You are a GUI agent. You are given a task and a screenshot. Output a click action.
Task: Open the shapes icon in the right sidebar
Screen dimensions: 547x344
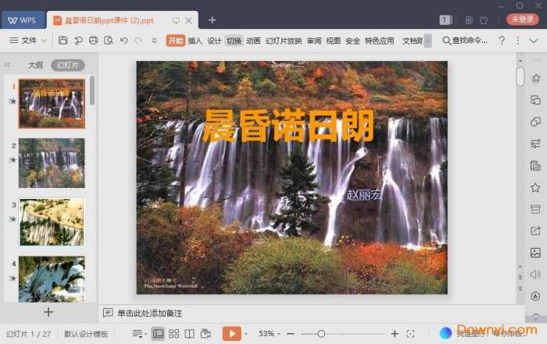(x=535, y=122)
